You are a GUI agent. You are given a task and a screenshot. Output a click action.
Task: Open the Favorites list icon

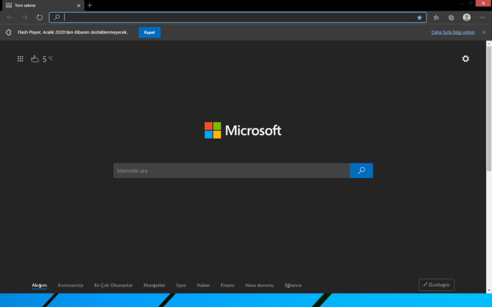coord(436,18)
